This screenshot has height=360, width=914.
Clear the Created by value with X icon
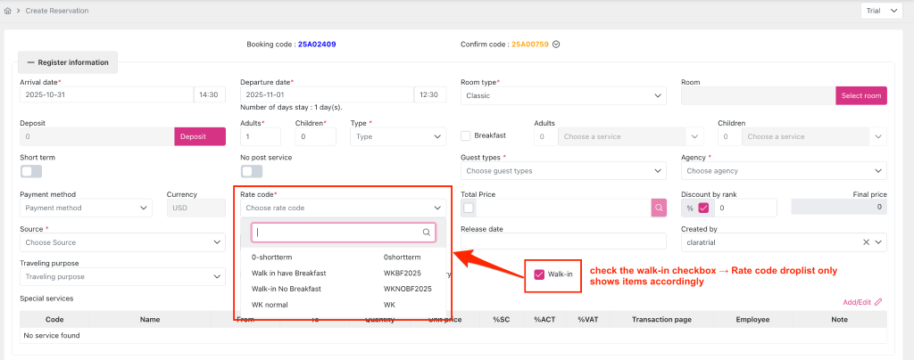point(866,242)
